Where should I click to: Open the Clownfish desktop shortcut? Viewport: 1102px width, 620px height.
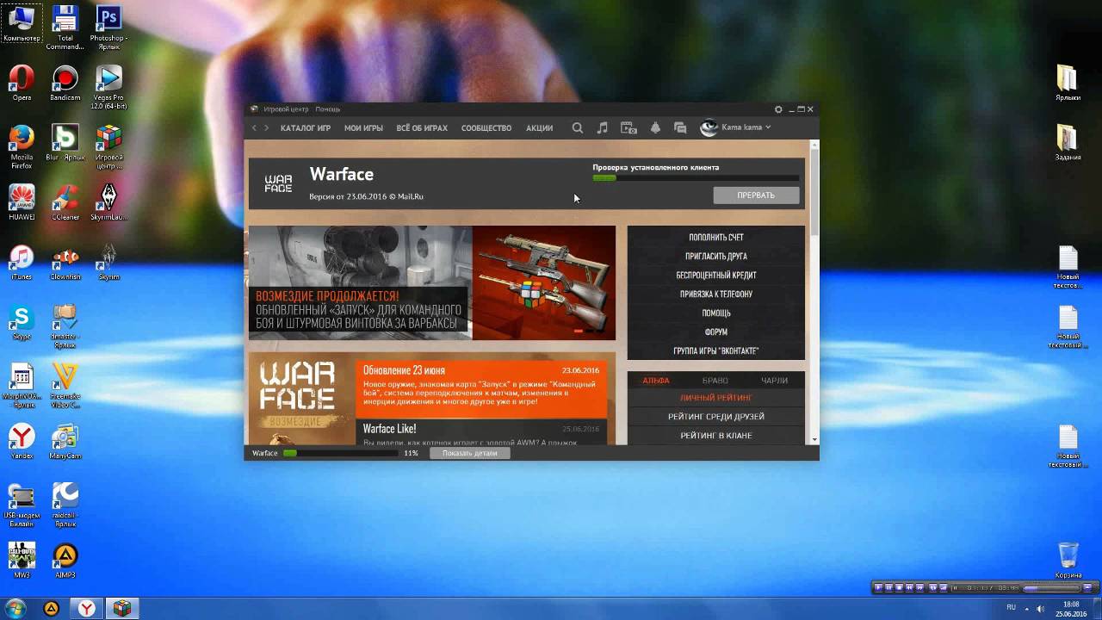(x=65, y=263)
